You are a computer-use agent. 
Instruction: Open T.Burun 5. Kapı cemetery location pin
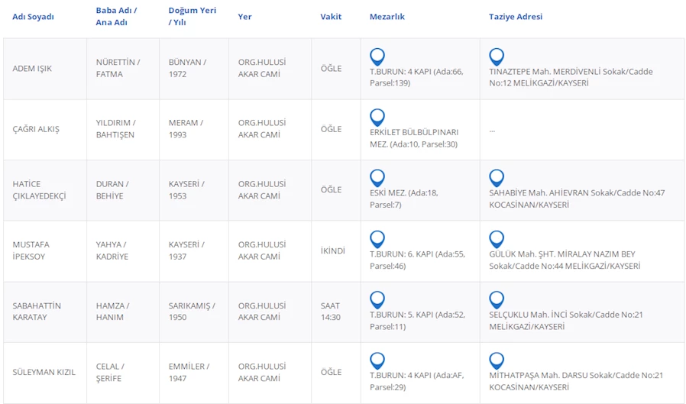[377, 299]
